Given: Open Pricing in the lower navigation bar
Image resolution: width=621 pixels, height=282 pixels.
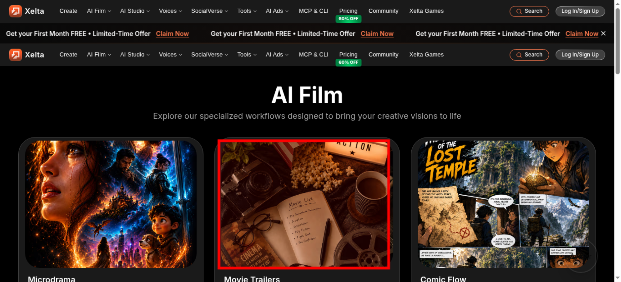Looking at the screenshot, I should (x=348, y=55).
